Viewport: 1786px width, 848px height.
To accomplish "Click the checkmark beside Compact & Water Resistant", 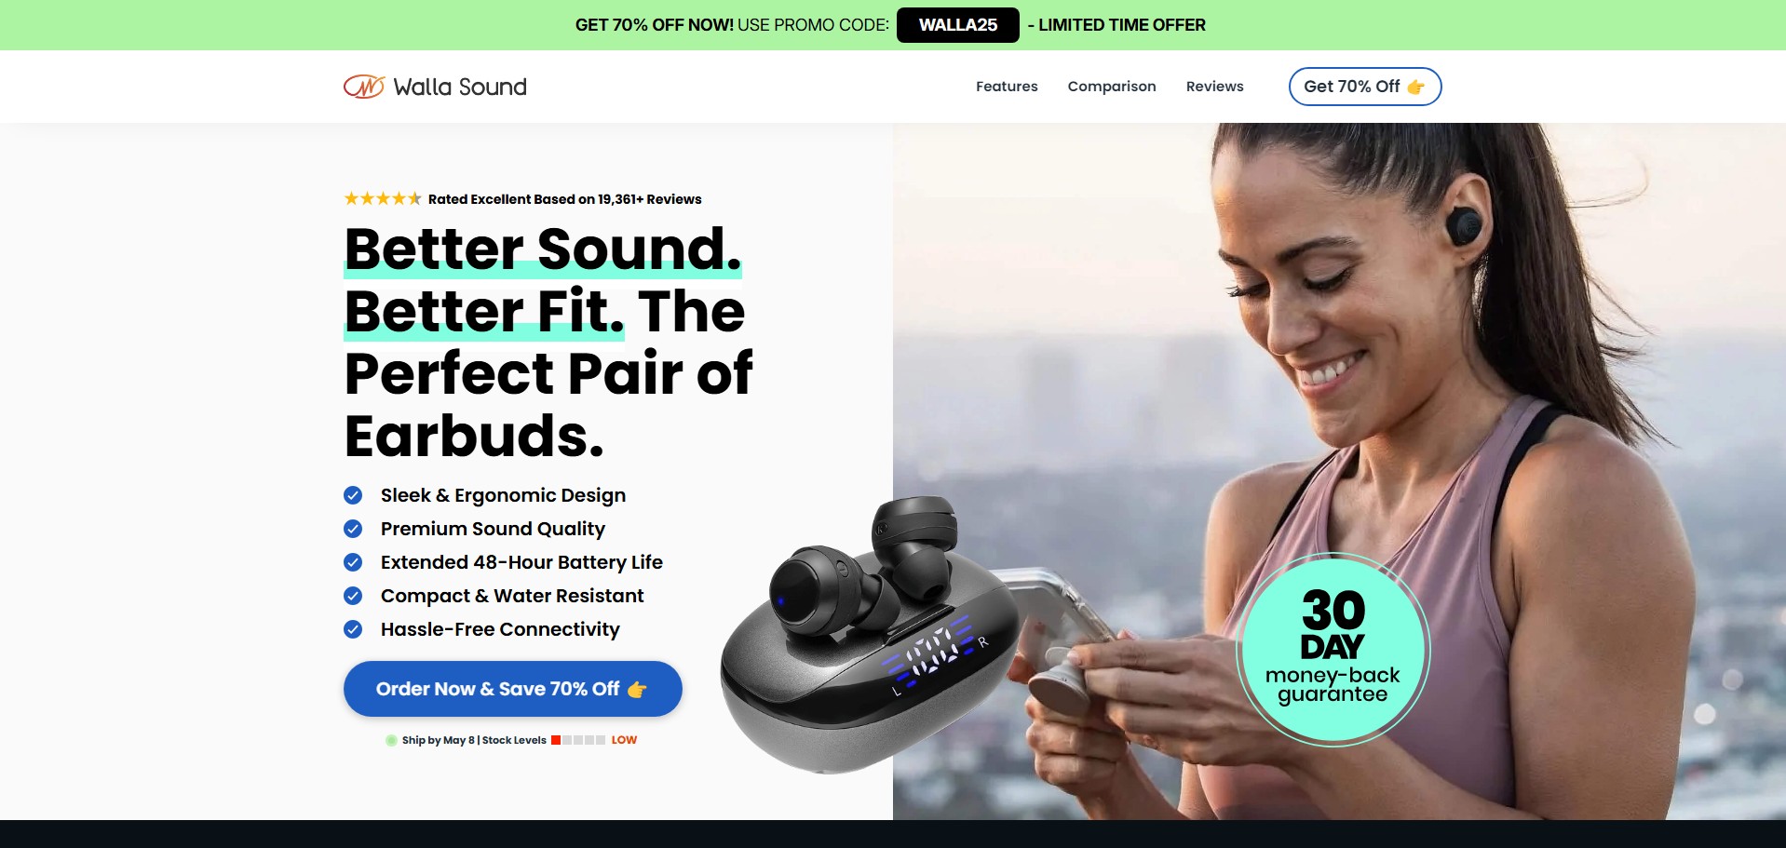I will tap(353, 596).
